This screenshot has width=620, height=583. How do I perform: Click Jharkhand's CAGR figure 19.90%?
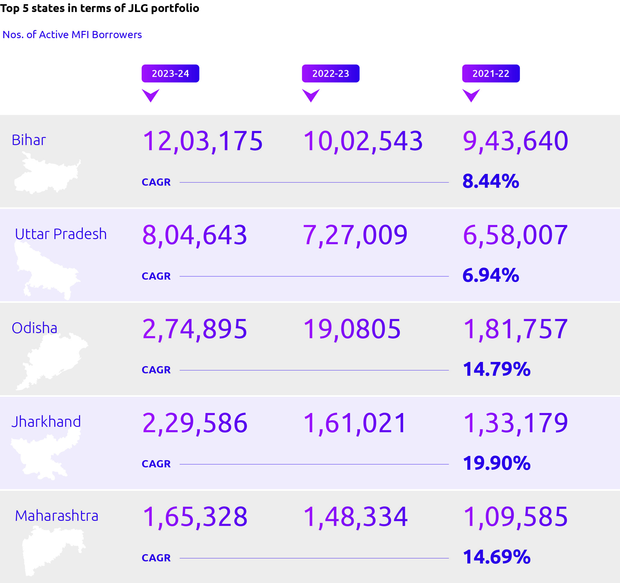496,463
